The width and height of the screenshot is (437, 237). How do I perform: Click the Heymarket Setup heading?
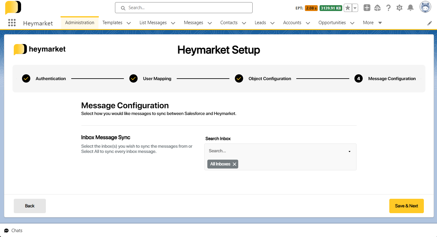pyautogui.click(x=219, y=50)
